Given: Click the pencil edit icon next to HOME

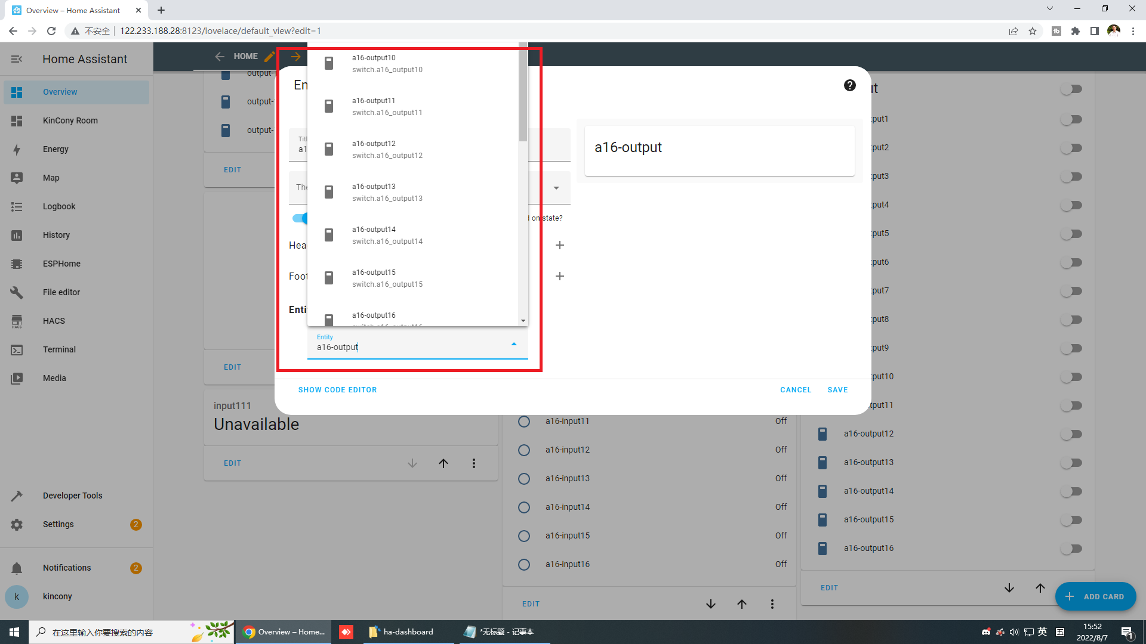Looking at the screenshot, I should pos(270,57).
